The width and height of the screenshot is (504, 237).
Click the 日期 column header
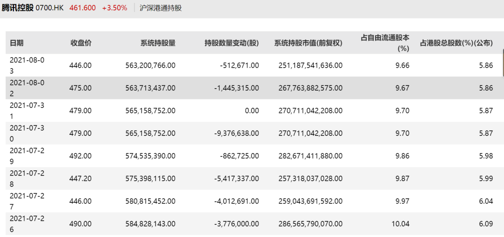[16, 43]
